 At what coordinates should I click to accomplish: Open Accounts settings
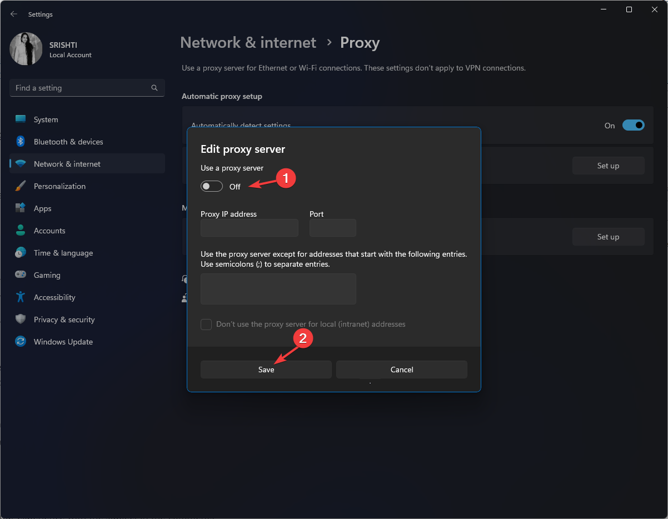point(49,230)
